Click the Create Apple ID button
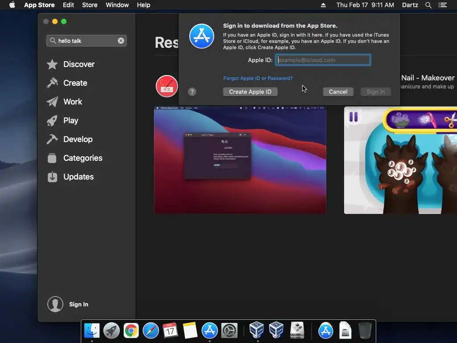 (x=250, y=92)
